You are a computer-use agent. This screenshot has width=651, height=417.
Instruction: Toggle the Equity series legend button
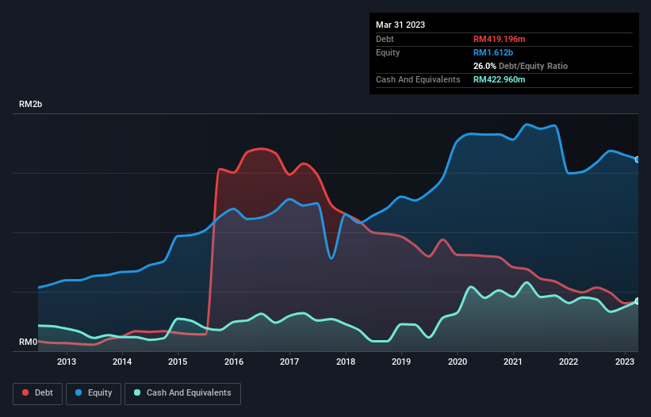click(94, 393)
